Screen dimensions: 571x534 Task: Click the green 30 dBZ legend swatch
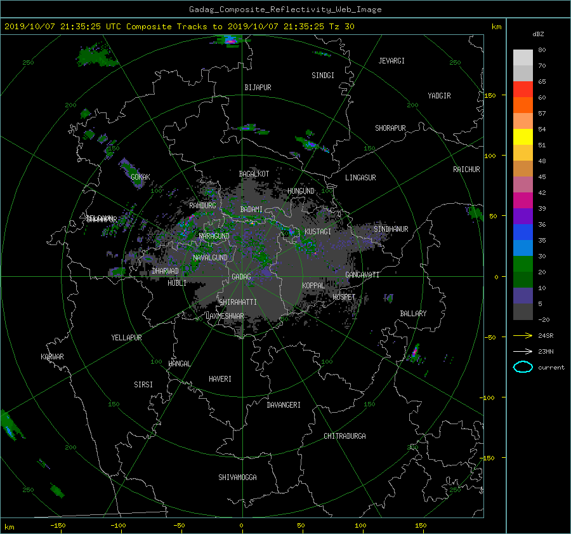(x=523, y=264)
